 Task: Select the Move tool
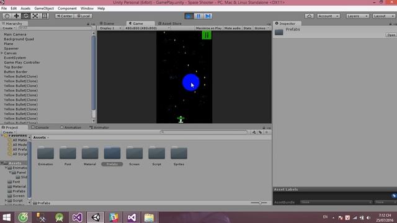point(17,16)
